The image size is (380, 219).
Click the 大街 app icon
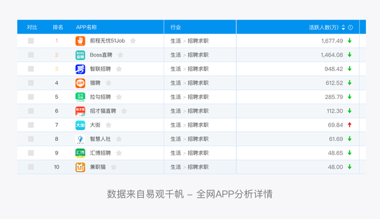point(80,125)
